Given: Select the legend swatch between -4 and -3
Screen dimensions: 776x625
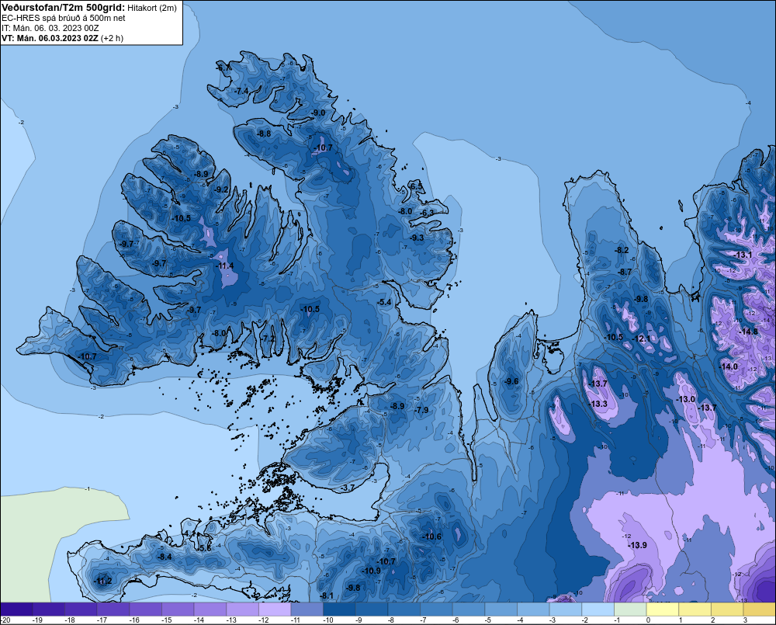Looking at the screenshot, I should pyautogui.click(x=534, y=609).
